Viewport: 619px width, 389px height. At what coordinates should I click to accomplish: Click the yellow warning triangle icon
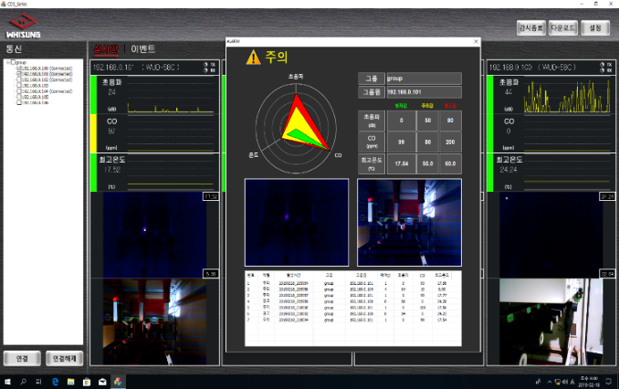pyautogui.click(x=254, y=58)
